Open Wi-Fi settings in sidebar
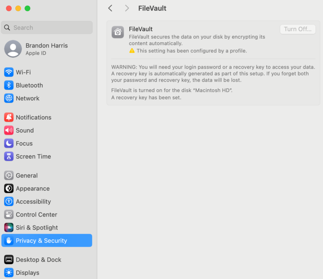The height and width of the screenshot is (279, 323). click(47, 72)
